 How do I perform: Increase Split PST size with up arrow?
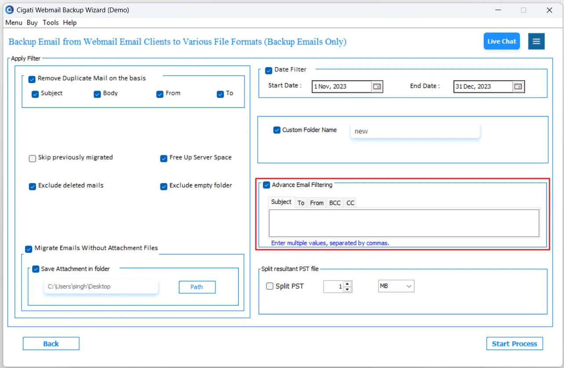(347, 284)
